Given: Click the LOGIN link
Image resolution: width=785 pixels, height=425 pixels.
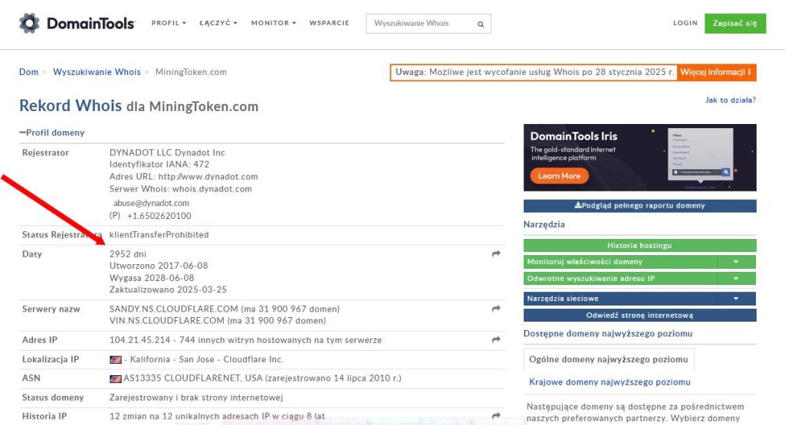Looking at the screenshot, I should (x=685, y=23).
